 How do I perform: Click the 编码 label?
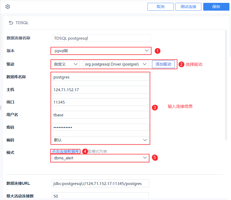[10, 140]
